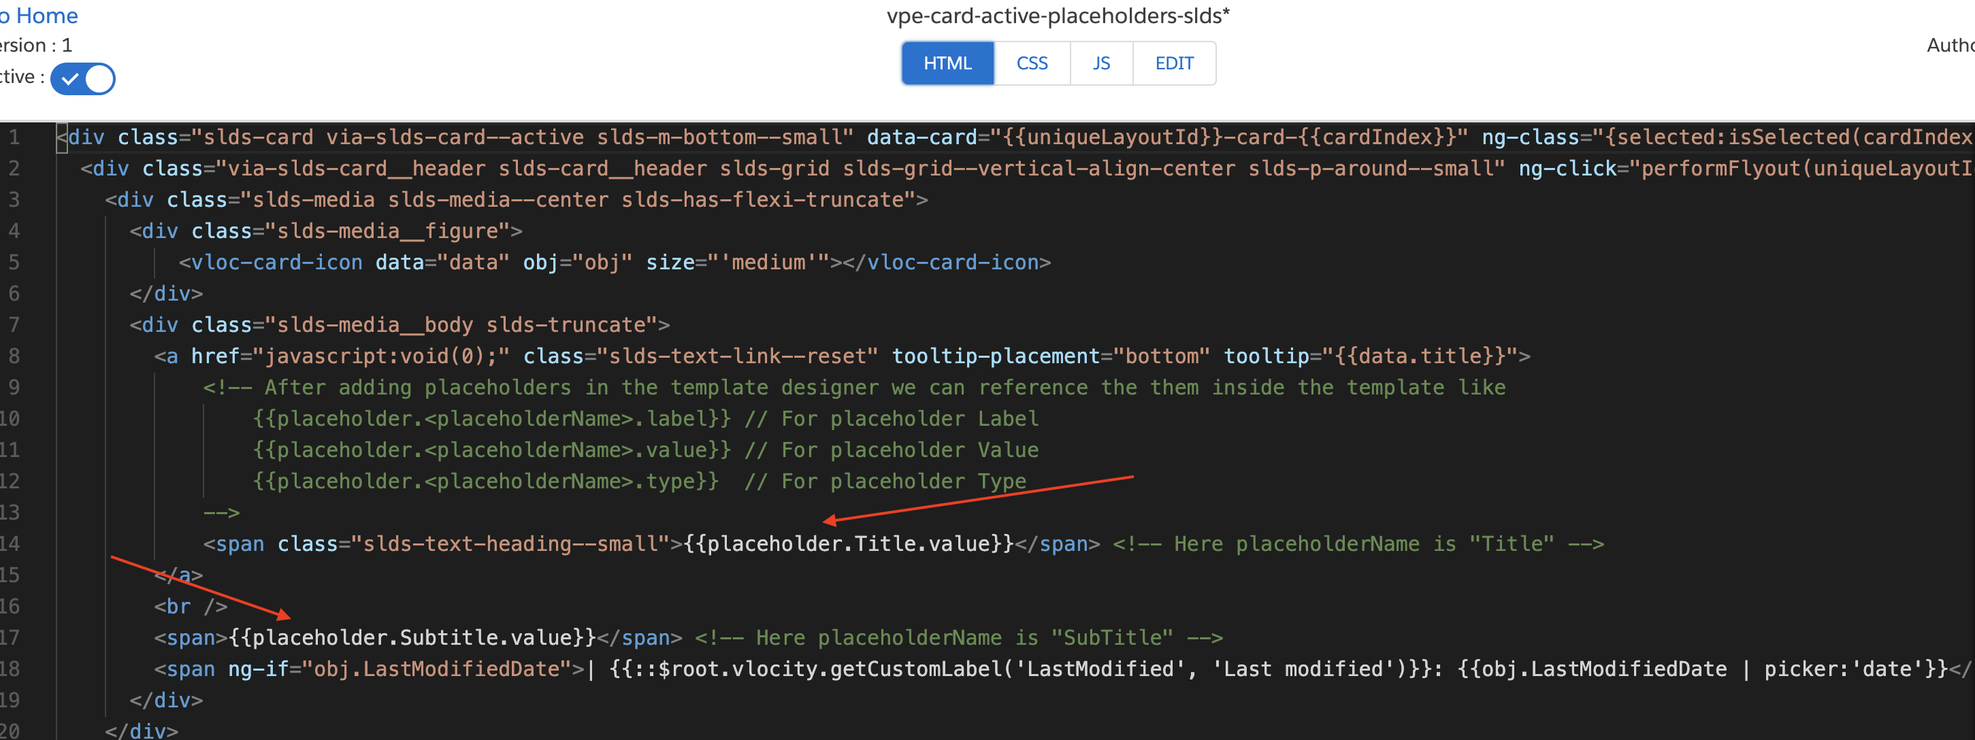Click the 'medium' size attribute value

coord(768,263)
